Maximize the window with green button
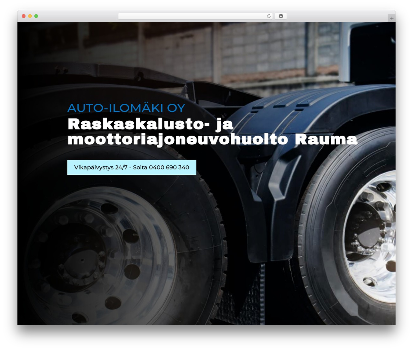 36,16
